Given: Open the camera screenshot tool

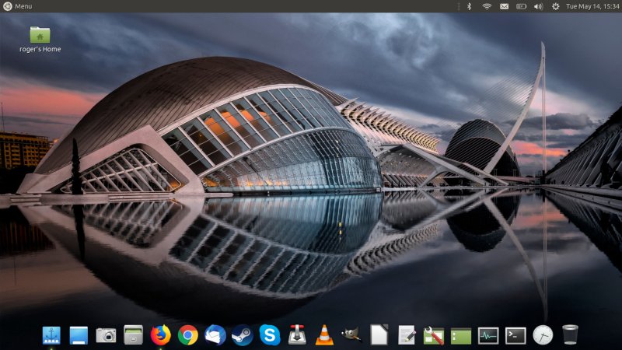Looking at the screenshot, I should tap(106, 334).
